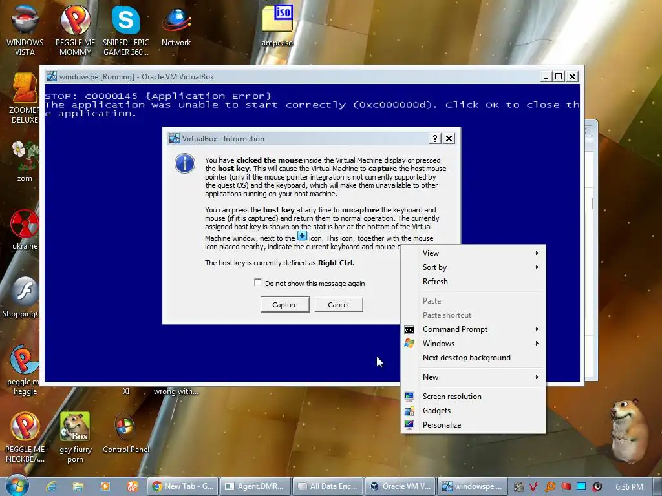Select the zom flower desktop icon
662x496 pixels.
coord(25,161)
